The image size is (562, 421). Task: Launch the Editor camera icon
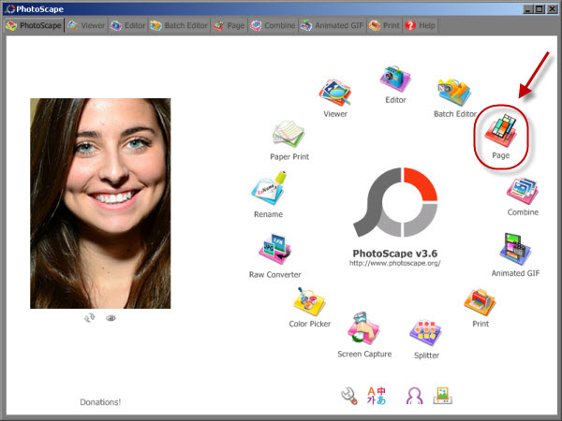[x=395, y=79]
